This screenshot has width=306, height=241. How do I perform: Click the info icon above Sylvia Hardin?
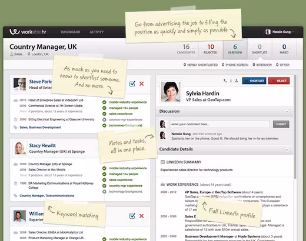(231, 81)
